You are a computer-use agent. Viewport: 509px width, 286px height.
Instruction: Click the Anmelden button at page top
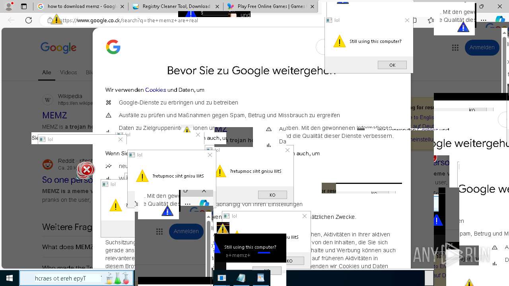tap(482, 47)
